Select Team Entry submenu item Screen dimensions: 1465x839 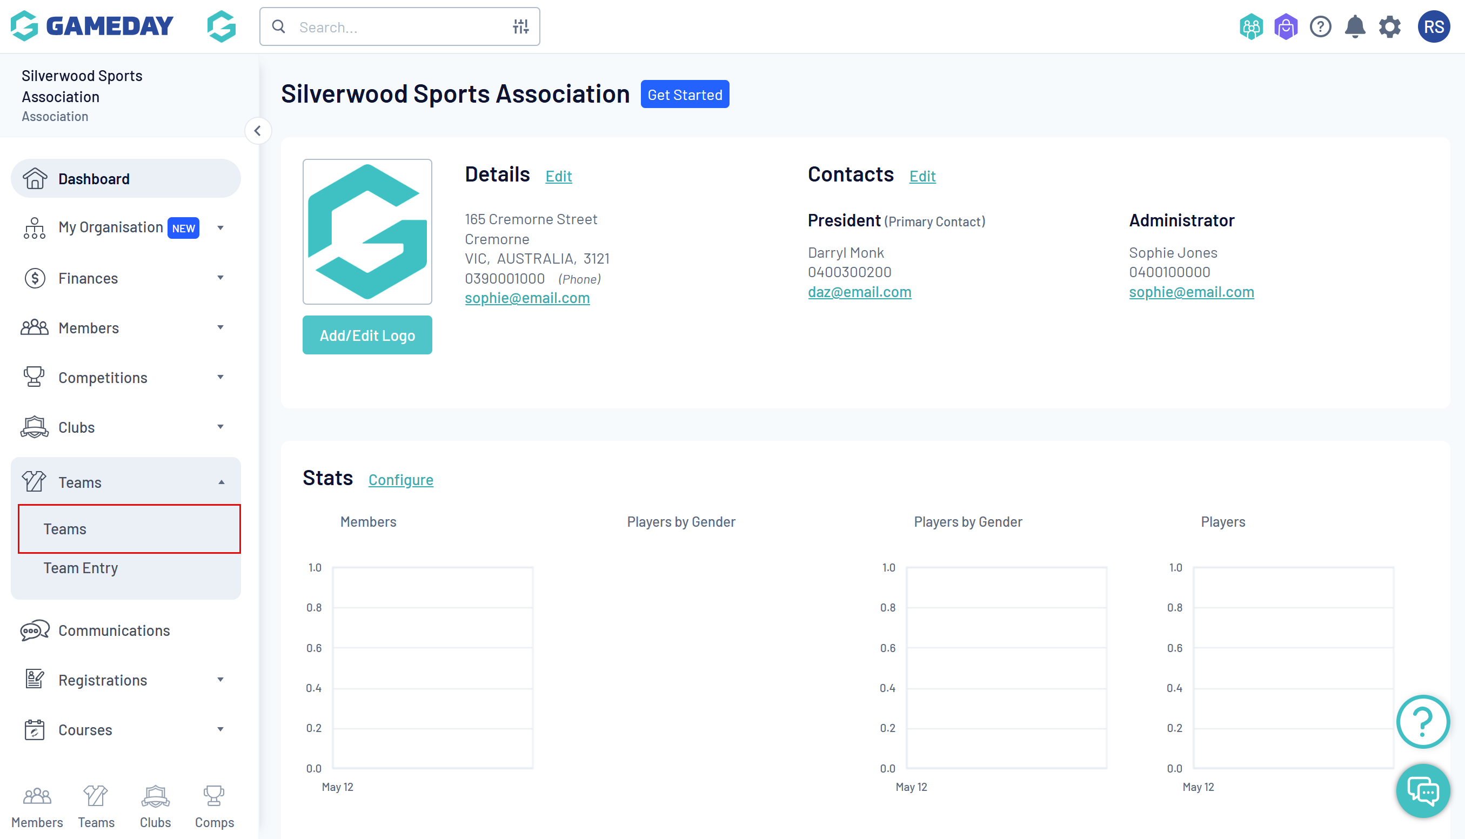(81, 568)
